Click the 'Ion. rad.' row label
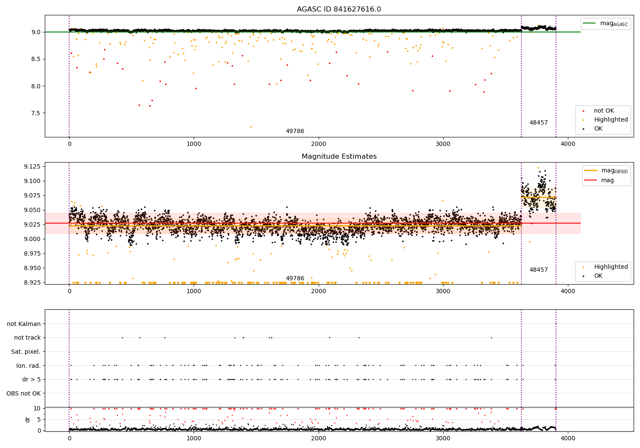Viewport: 640px width, 448px height. coord(29,366)
